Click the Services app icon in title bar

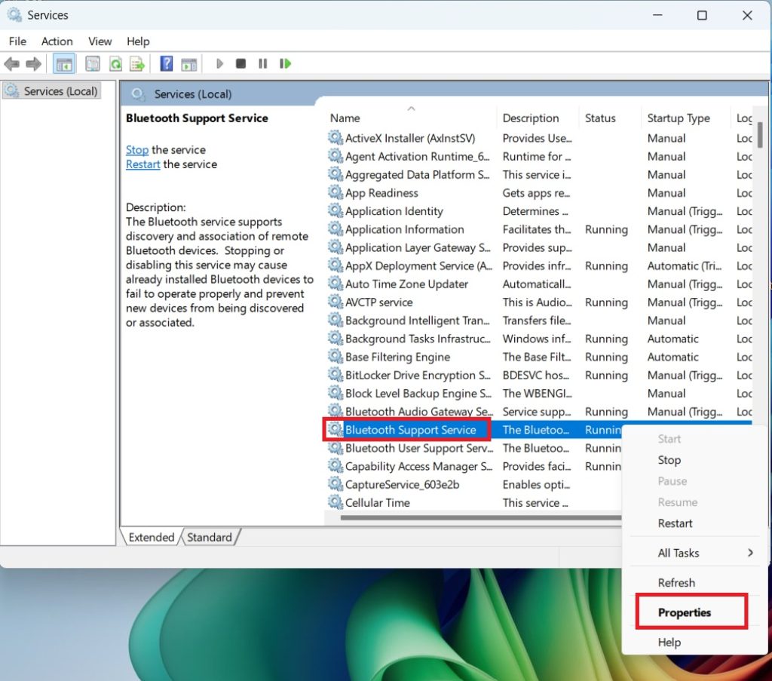pos(14,15)
